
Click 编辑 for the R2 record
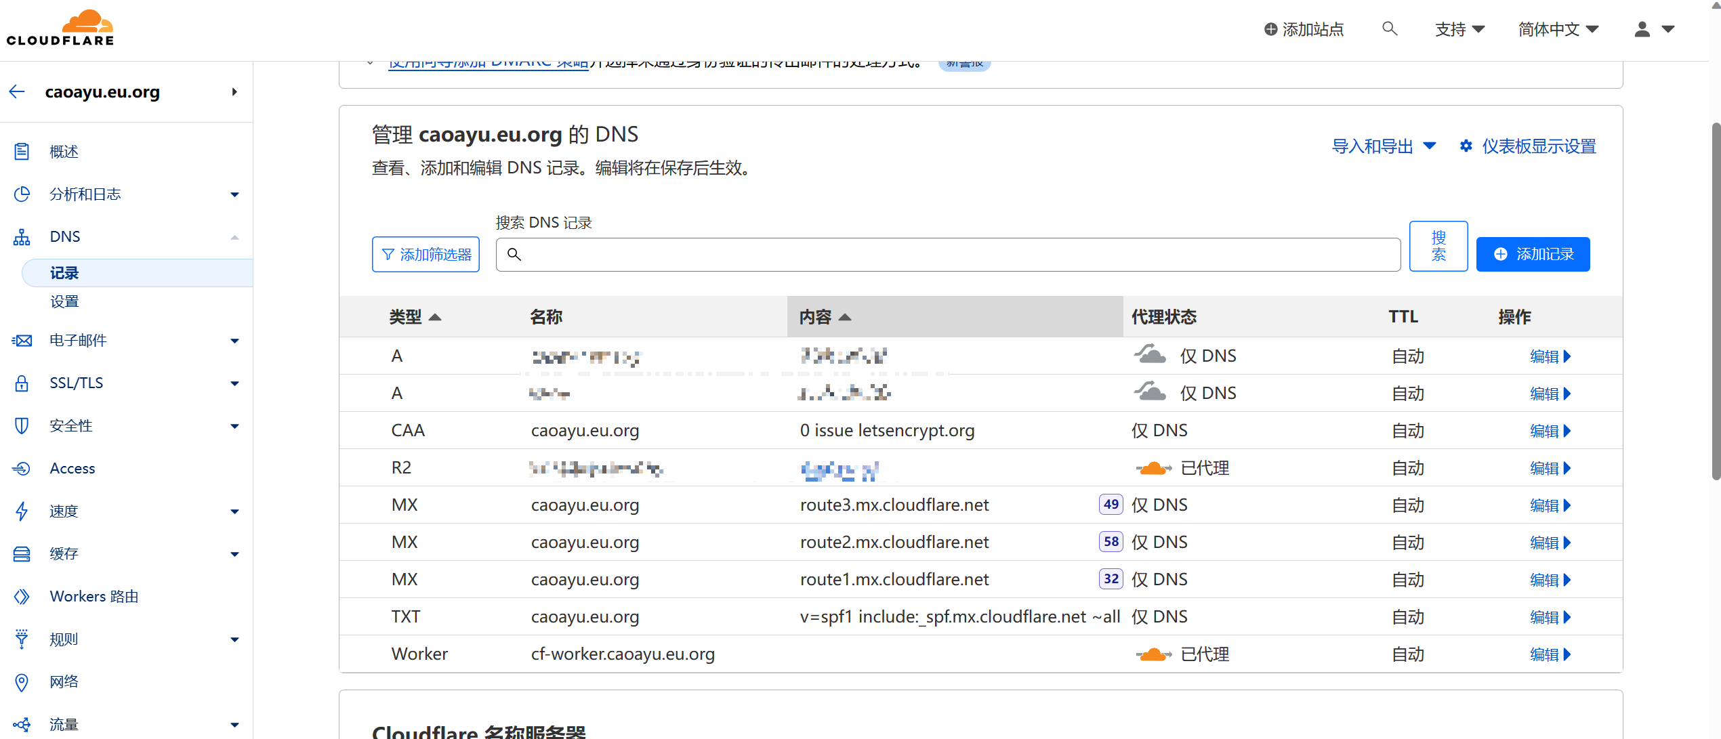(1550, 468)
